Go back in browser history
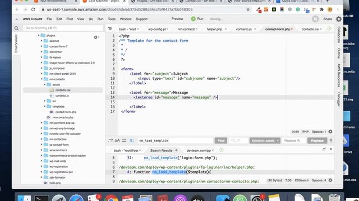359x201 pixels. click(17, 9)
